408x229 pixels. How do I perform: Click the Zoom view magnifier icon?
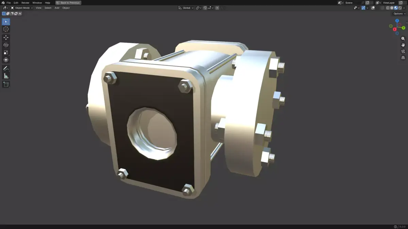click(x=403, y=39)
